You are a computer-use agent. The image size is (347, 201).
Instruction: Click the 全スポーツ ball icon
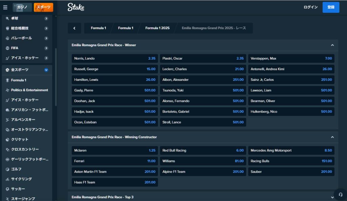click(x=7, y=70)
